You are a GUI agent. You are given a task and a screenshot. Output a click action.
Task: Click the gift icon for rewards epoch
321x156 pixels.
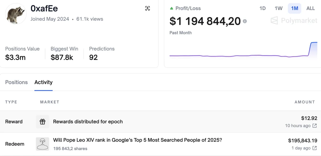[43, 122]
